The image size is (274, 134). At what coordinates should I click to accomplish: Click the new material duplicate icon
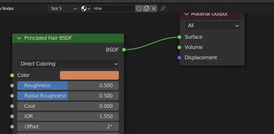[146, 8]
